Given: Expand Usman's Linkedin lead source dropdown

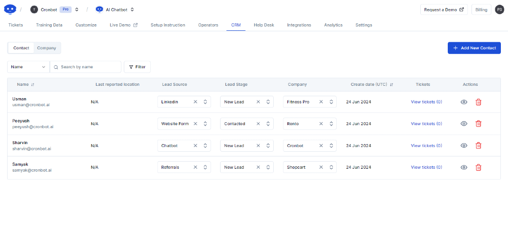Looking at the screenshot, I should (x=205, y=101).
